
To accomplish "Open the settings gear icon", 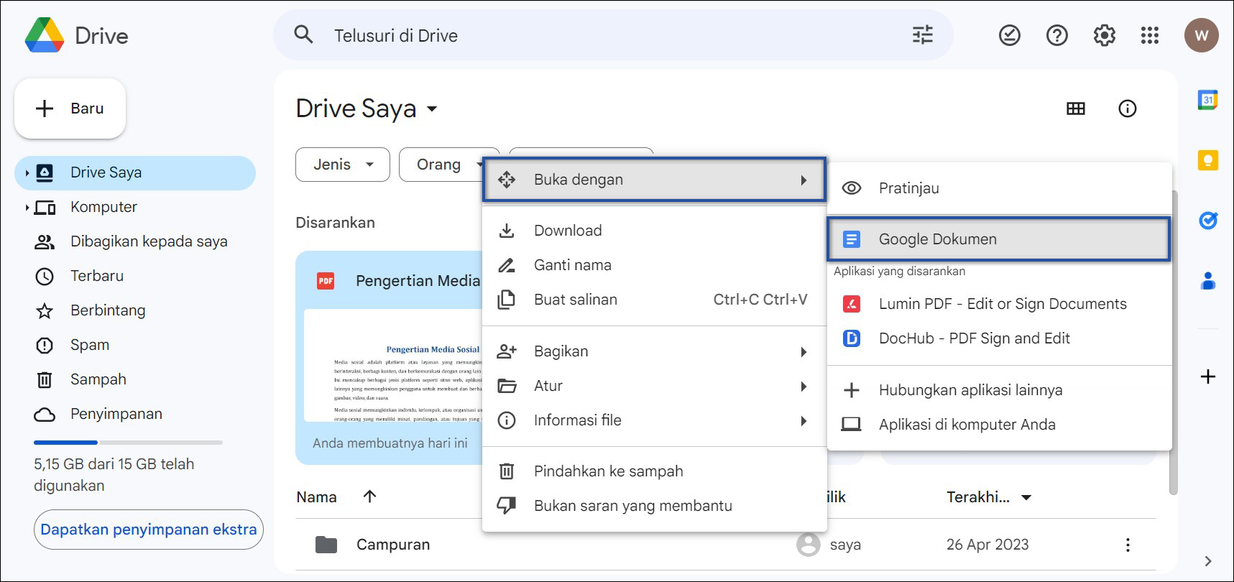I will 1104,35.
